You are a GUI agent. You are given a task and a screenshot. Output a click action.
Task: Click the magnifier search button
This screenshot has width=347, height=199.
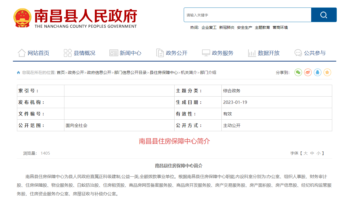point(324,15)
